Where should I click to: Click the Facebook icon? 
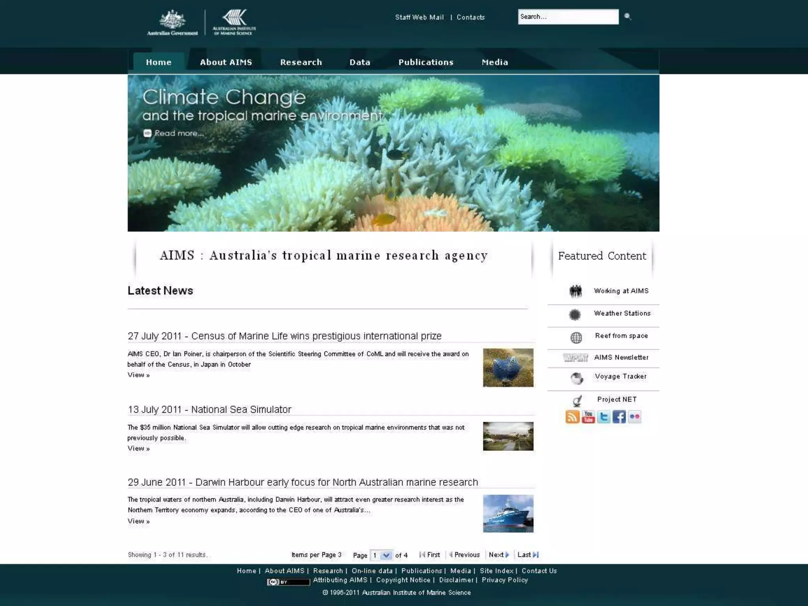619,417
